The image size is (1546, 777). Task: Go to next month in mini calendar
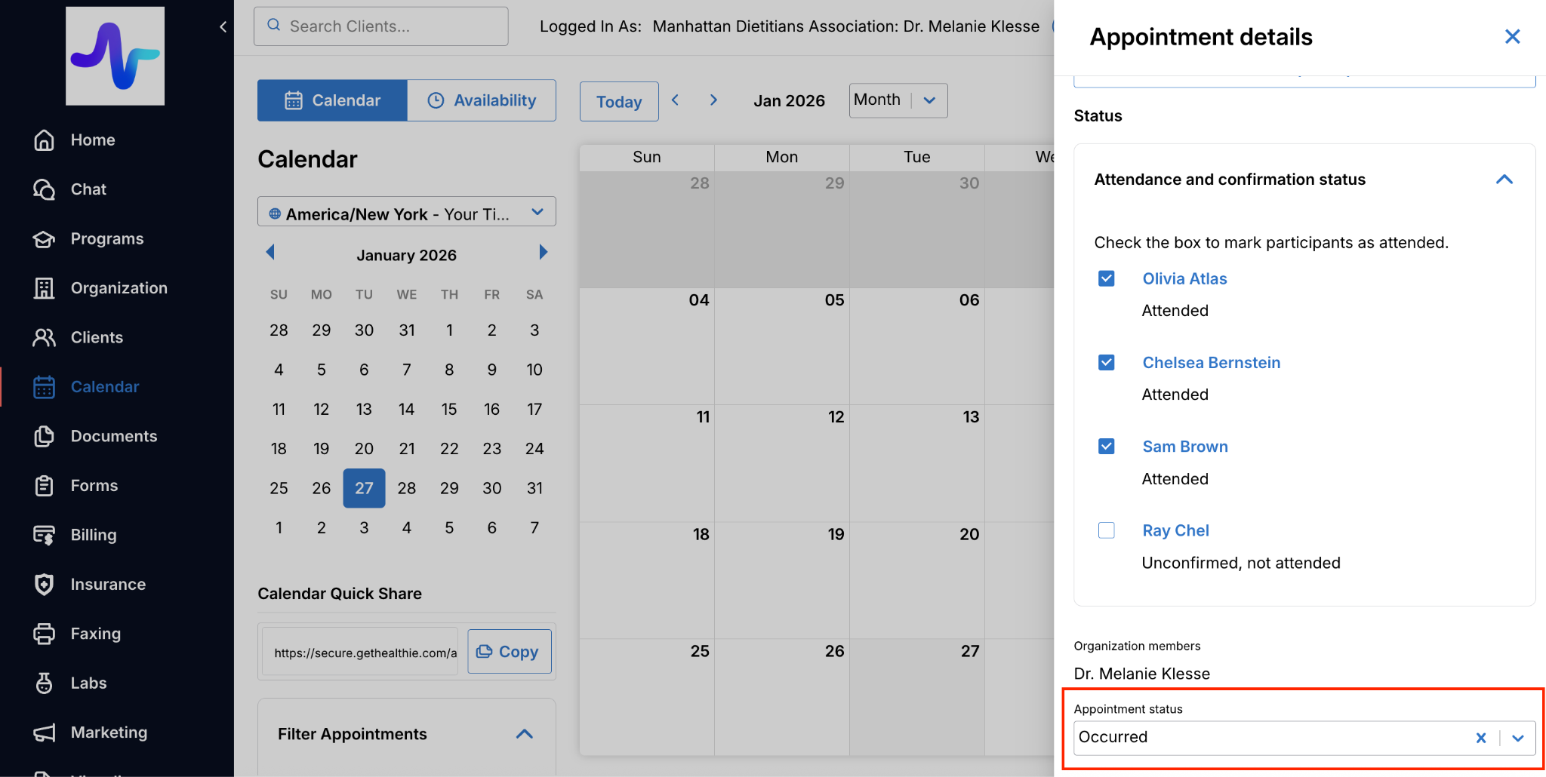tap(543, 252)
